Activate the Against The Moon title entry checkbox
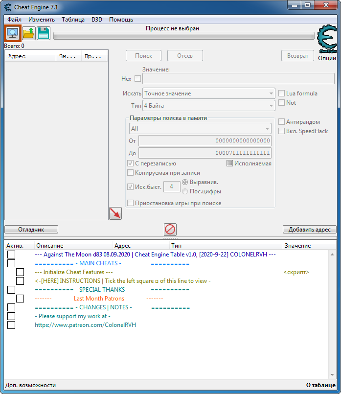341x394 pixels. [x=11, y=255]
